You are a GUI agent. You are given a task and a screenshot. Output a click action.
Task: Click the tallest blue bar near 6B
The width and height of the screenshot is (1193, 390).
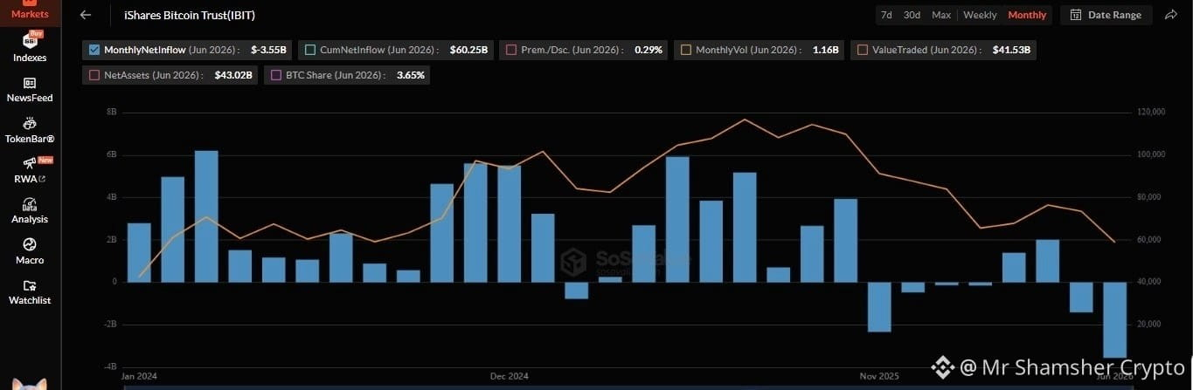[x=206, y=216]
